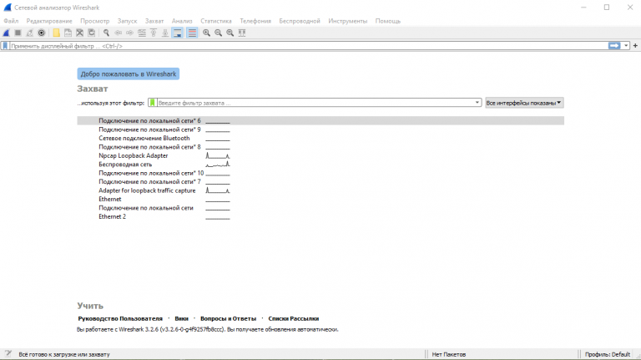The width and height of the screenshot is (641, 360).
Task: Click the Беспроводная сеть traffic sparkline
Action: coord(218,164)
